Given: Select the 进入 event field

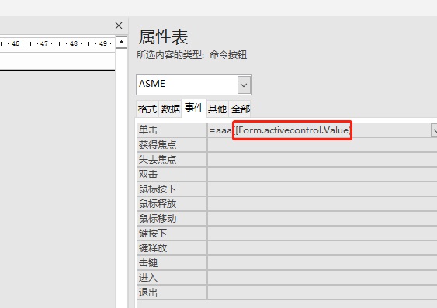Looking at the screenshot, I should coord(322,278).
